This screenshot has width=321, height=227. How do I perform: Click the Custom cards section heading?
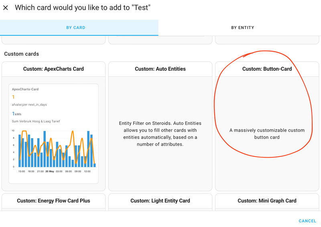tap(22, 54)
